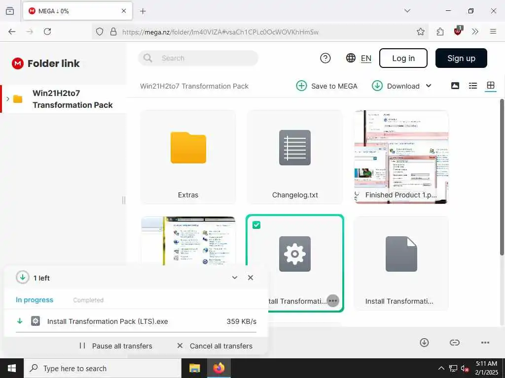
Task: Uncheck the selected Install Transformation file checkbox
Action: tap(256, 225)
